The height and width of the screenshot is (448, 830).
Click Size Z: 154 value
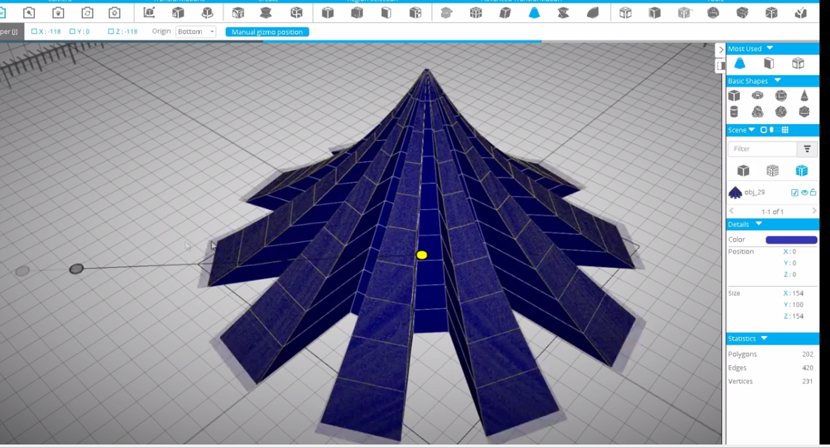pos(794,316)
